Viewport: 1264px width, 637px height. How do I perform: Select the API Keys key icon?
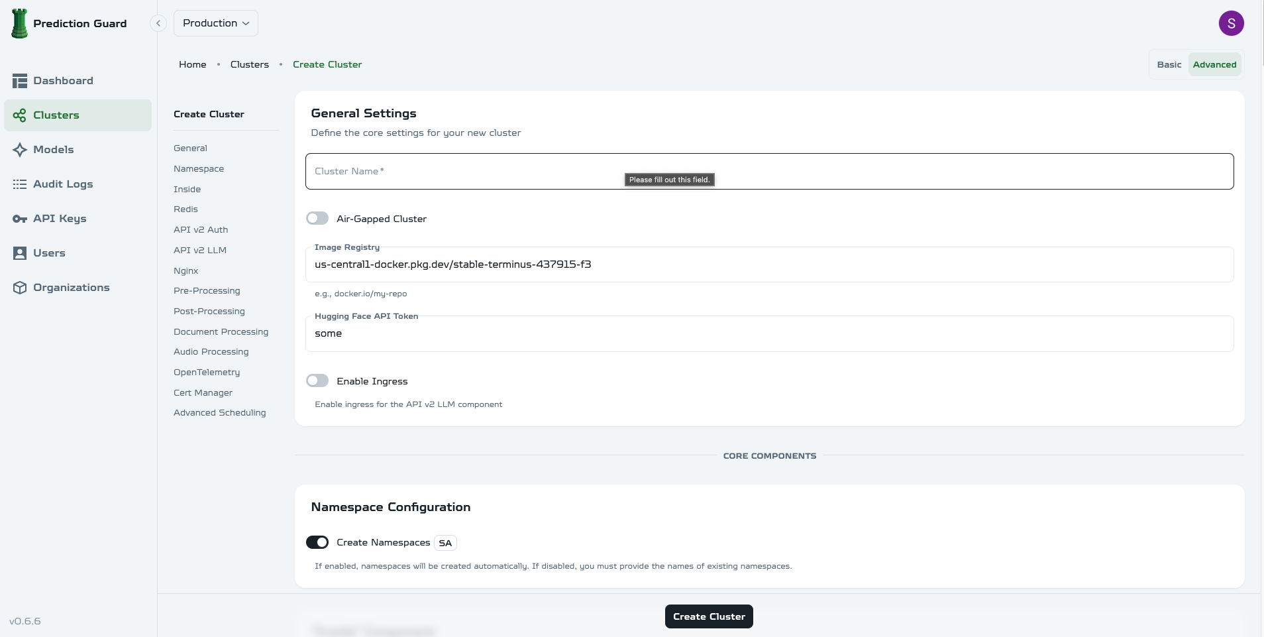[20, 219]
